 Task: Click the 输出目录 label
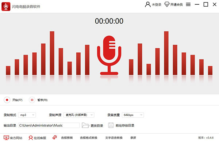coord(10,125)
